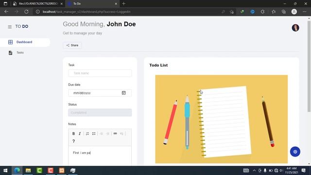
Task: Reload the current page
Action: tap(26, 12)
